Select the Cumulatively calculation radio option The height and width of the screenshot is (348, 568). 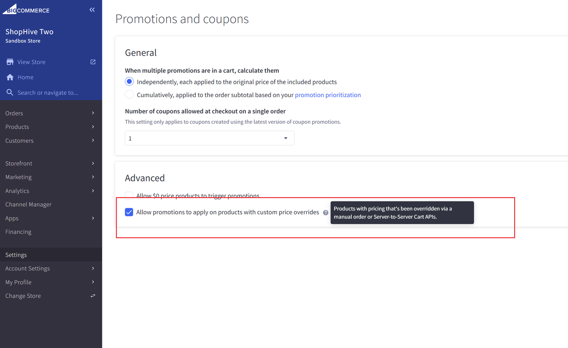pos(129,94)
